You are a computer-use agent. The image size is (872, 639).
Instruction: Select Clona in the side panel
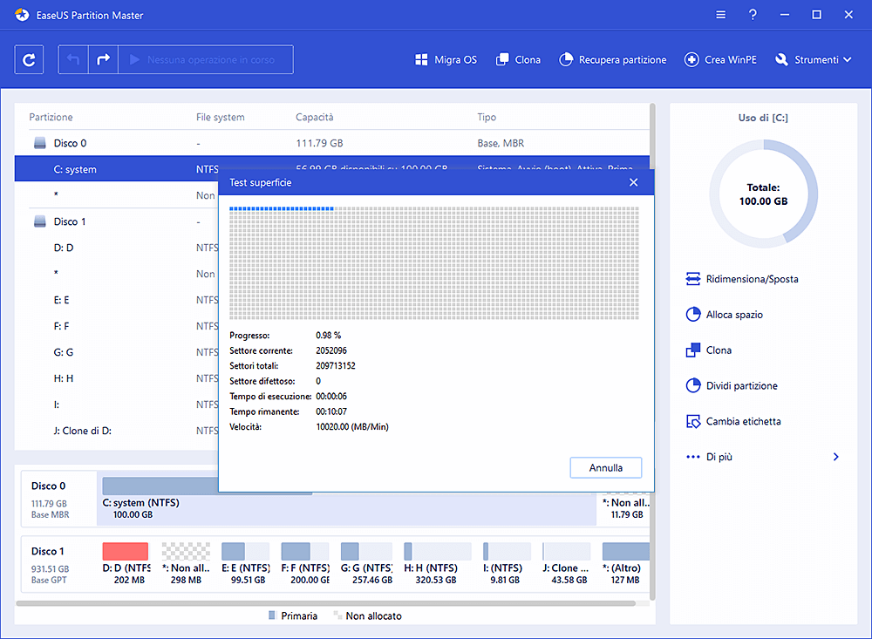708,350
